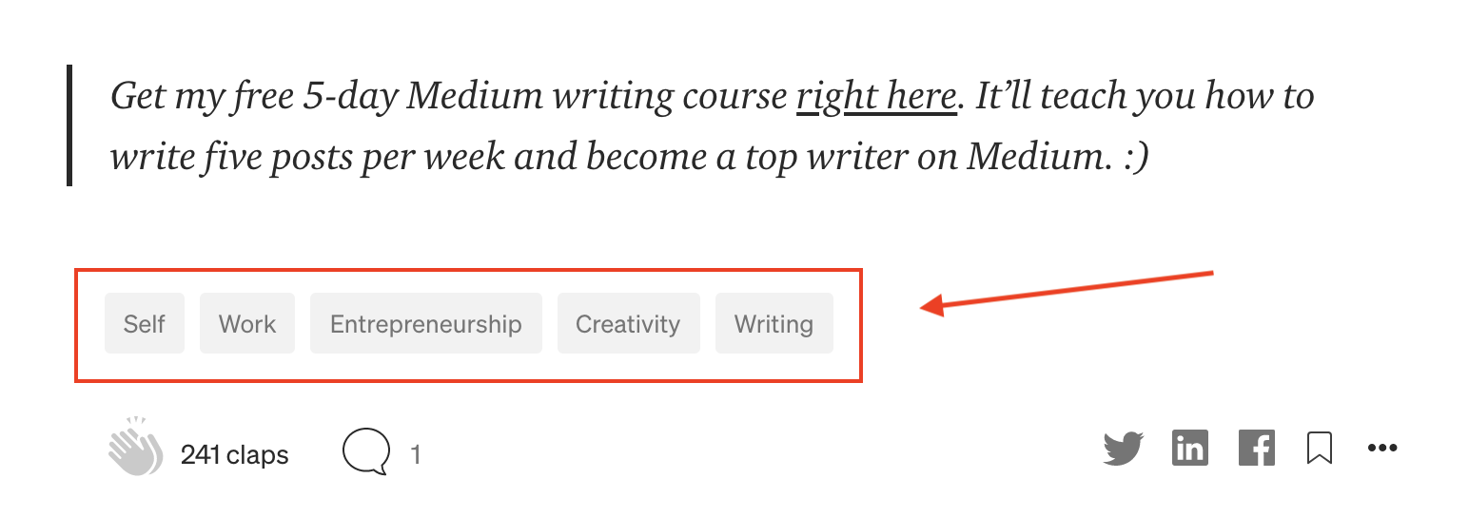Open the Writing tag
The image size is (1469, 517).
(x=774, y=324)
